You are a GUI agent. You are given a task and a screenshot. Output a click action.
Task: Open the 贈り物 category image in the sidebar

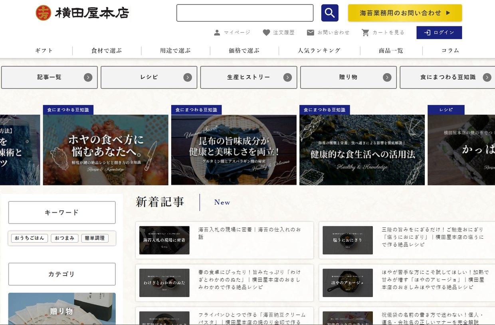tap(62, 309)
